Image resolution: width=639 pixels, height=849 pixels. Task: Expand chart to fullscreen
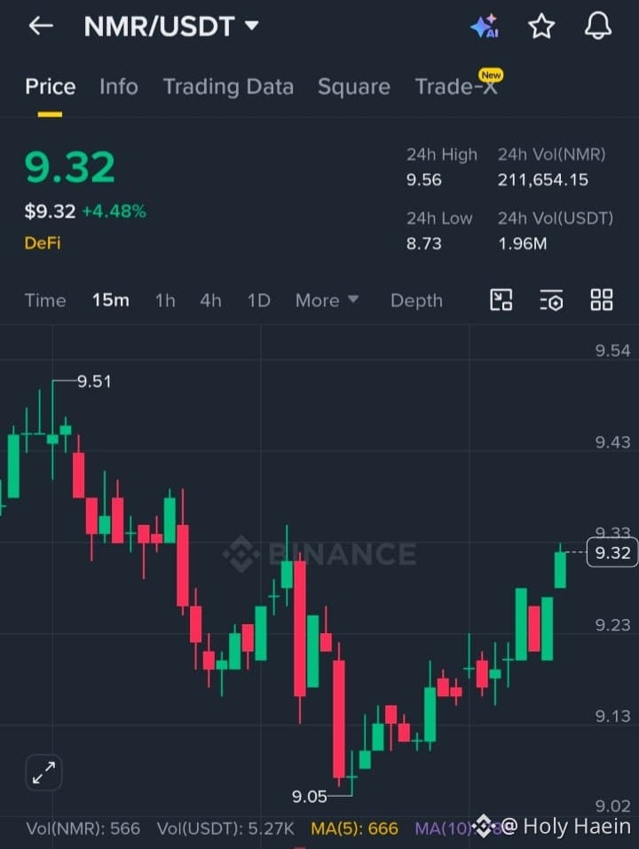click(43, 772)
